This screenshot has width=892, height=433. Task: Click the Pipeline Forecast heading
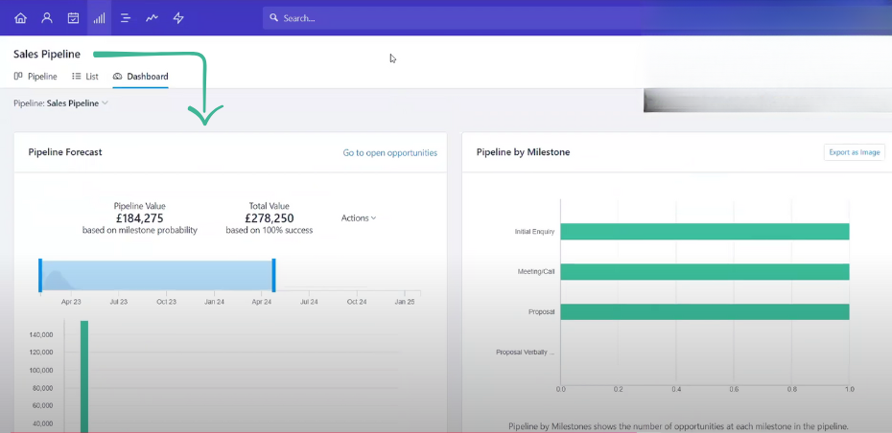pos(65,152)
